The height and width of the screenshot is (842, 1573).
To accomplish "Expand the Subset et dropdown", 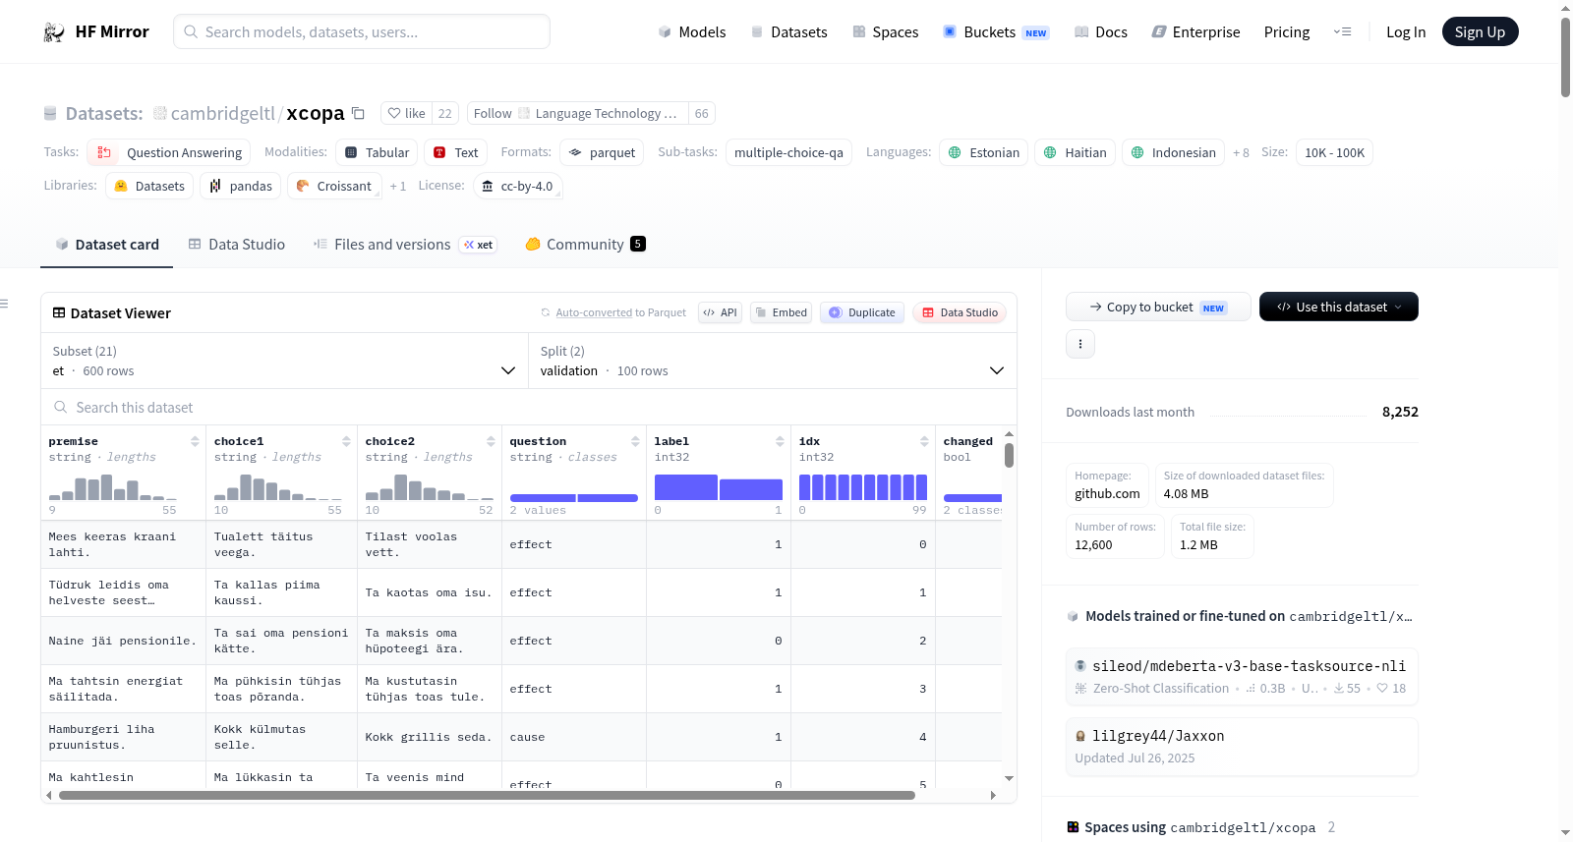I will [284, 361].
